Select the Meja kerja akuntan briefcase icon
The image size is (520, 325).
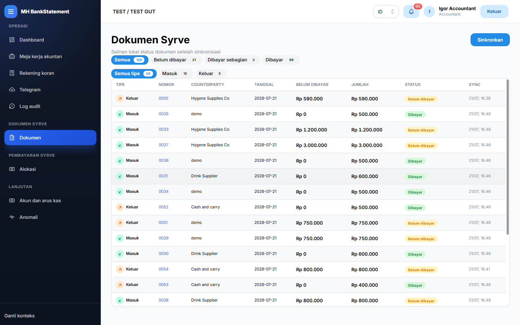[12, 56]
